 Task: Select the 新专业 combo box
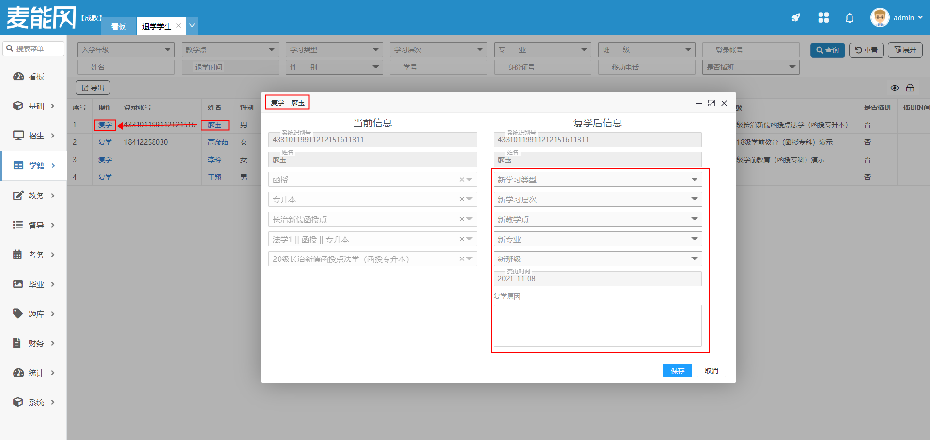tap(597, 239)
